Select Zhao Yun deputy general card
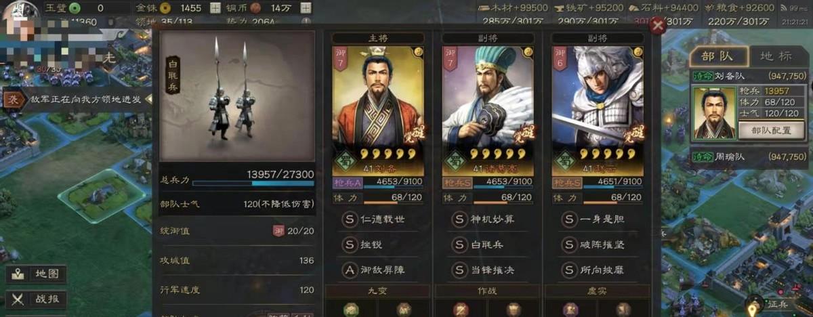Viewport: 813px width, 317px height. click(598, 111)
